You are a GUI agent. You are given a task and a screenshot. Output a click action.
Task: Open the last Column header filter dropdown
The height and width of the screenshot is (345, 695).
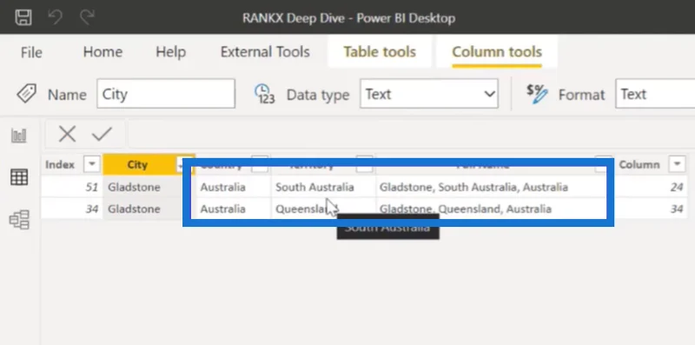click(x=678, y=164)
